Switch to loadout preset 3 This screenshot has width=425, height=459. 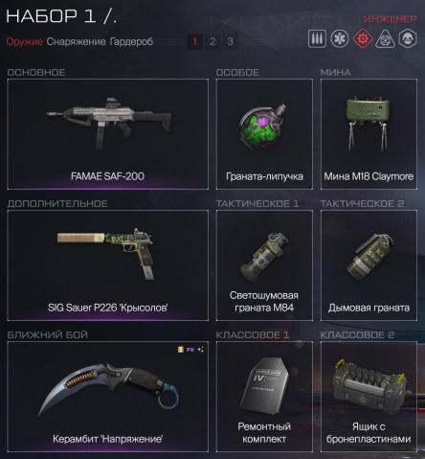click(x=230, y=41)
